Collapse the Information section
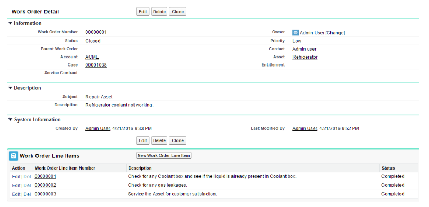 tap(10, 23)
